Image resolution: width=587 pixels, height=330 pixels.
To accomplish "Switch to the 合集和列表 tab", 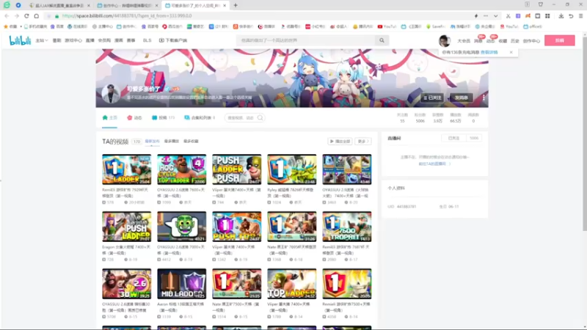I will tap(200, 118).
